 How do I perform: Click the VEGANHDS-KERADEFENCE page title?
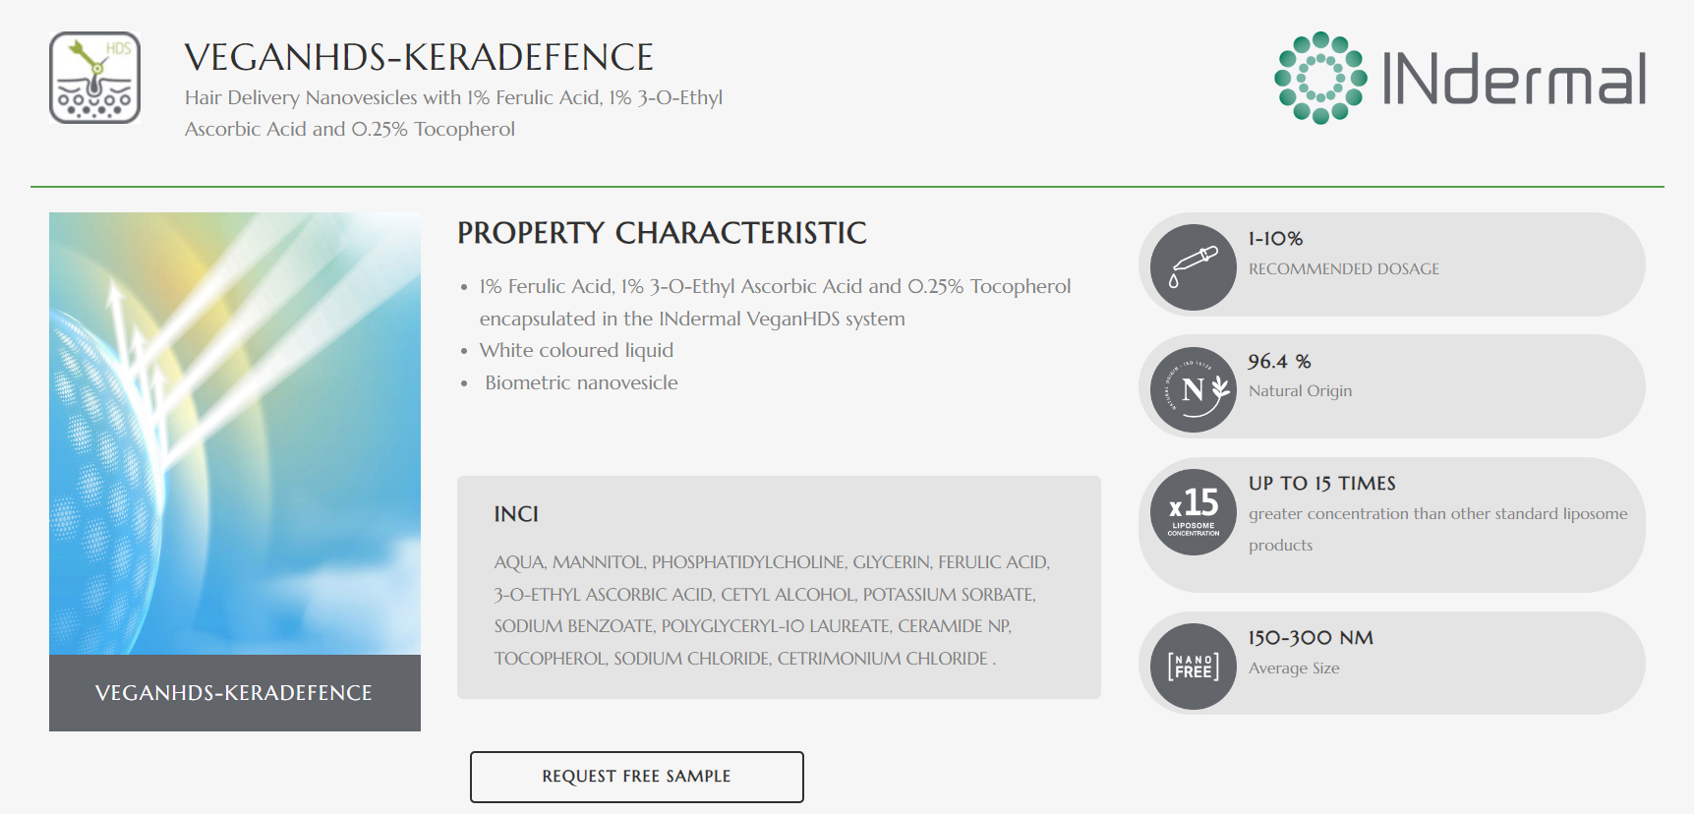pyautogui.click(x=419, y=58)
